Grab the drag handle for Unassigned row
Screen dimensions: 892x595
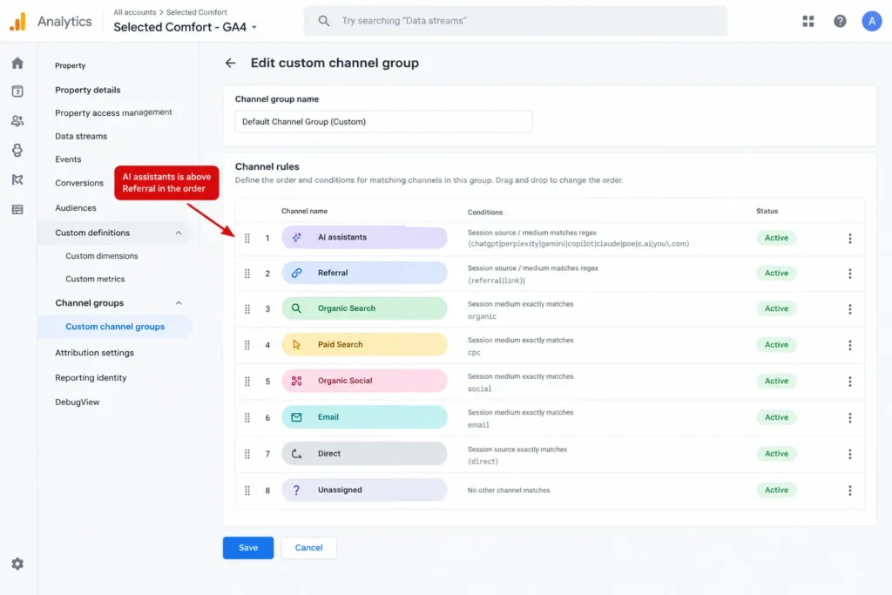[x=247, y=490]
